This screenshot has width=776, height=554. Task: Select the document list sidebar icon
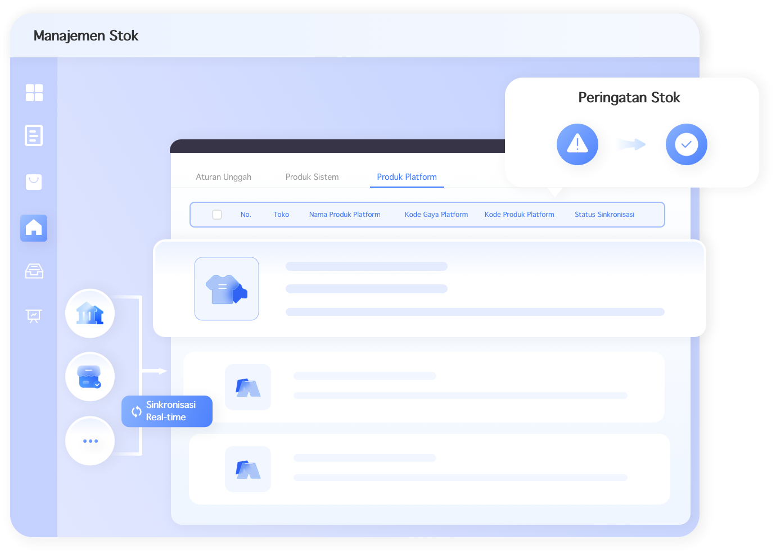[34, 135]
